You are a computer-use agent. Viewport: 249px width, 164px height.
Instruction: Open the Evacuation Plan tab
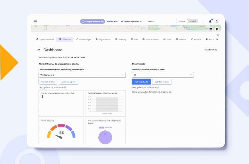(x=150, y=40)
